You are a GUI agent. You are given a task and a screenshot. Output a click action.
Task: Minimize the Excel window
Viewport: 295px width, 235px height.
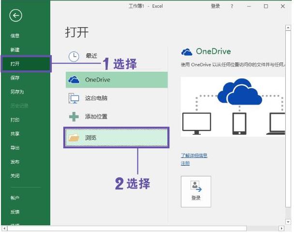pos(249,6)
